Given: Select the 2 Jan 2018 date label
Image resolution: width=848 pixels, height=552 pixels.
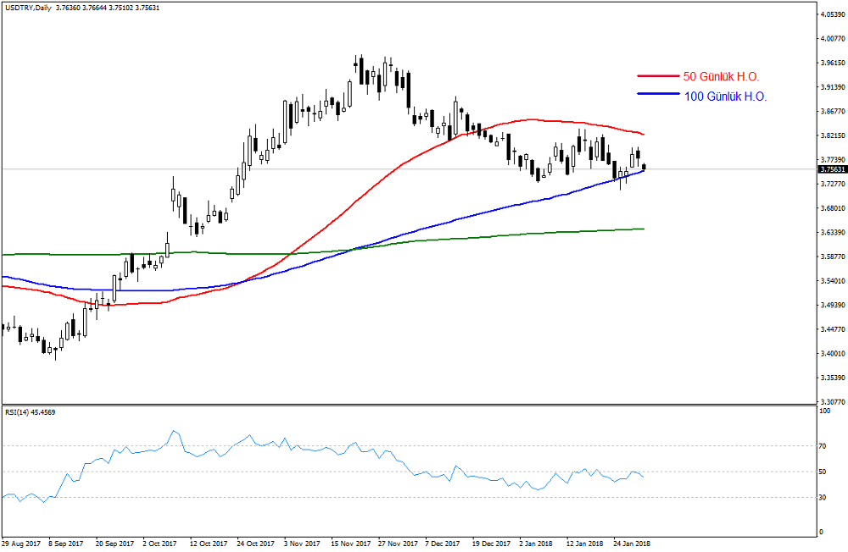Looking at the screenshot, I should point(537,543).
